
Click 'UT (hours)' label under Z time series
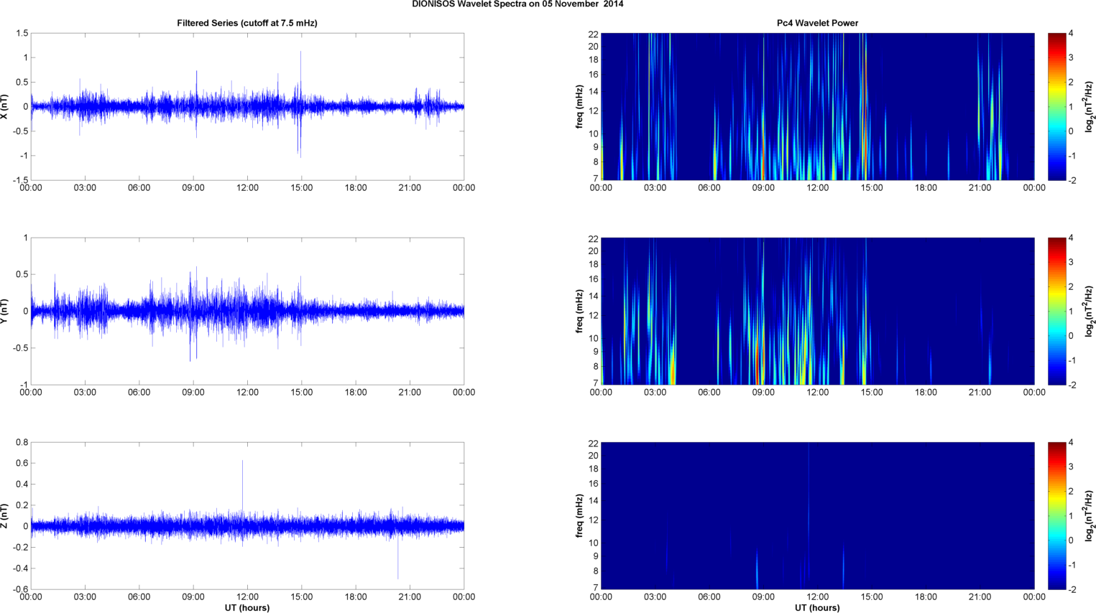247,608
